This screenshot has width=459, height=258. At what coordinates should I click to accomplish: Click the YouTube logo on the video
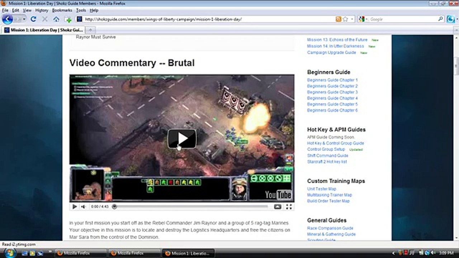point(278,195)
